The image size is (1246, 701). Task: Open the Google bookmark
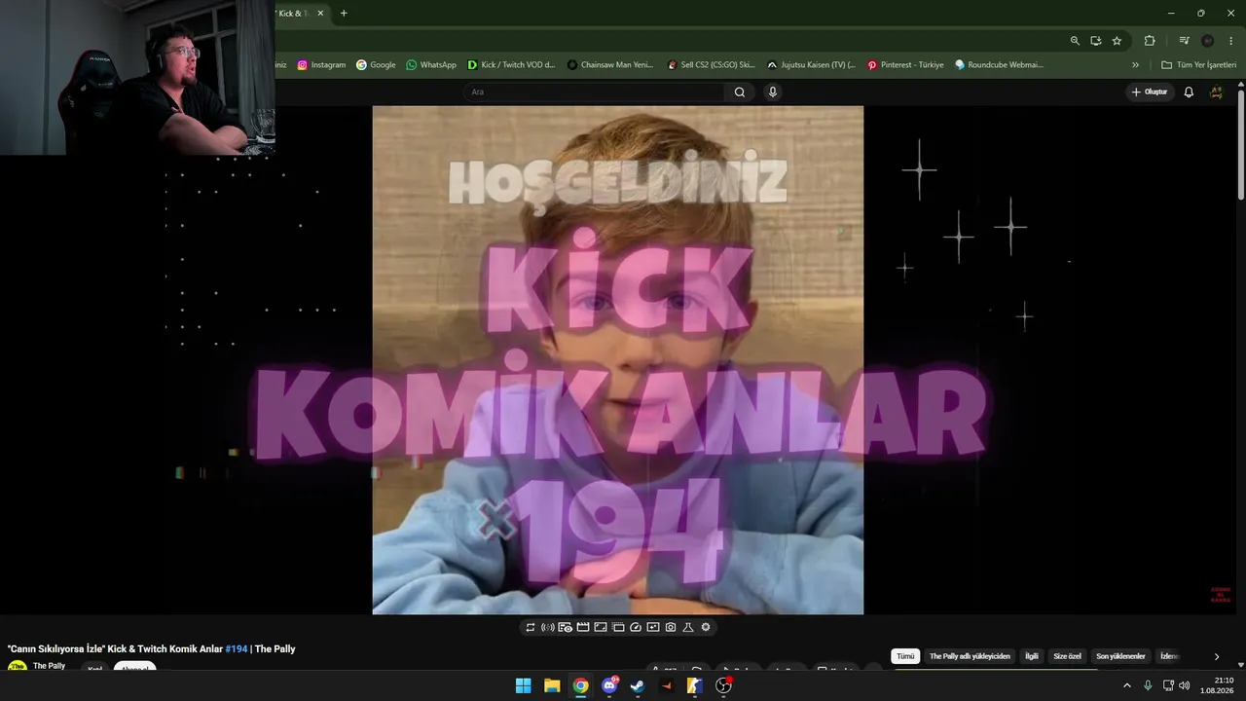tap(376, 65)
